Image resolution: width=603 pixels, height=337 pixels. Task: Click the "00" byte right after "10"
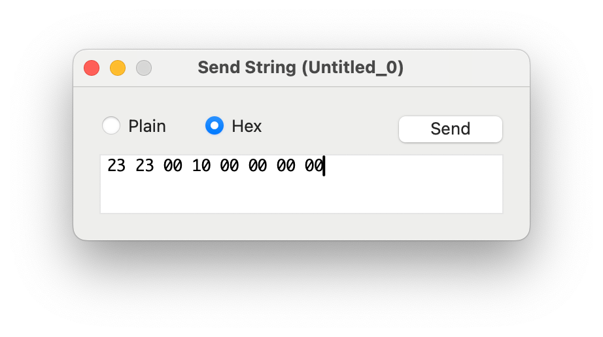[230, 167]
